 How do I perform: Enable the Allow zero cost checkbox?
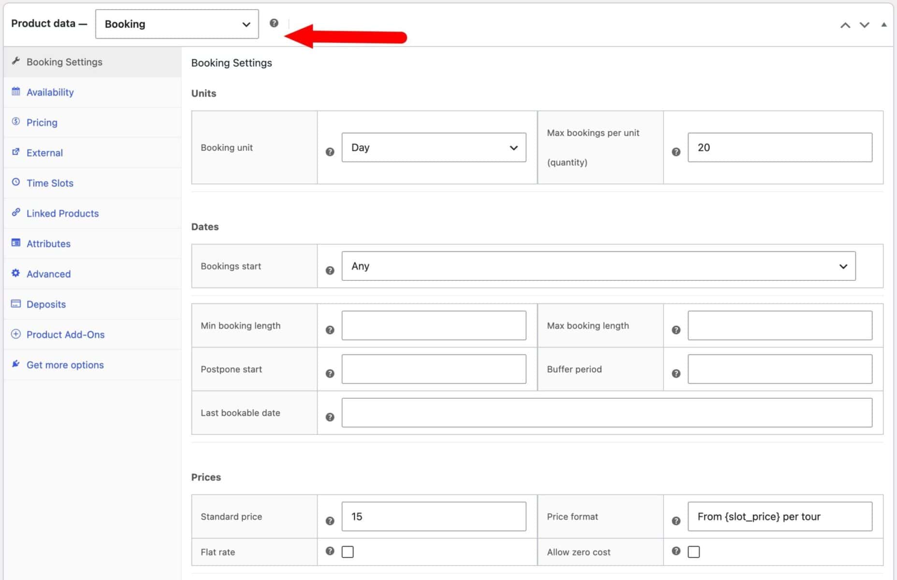pos(694,551)
